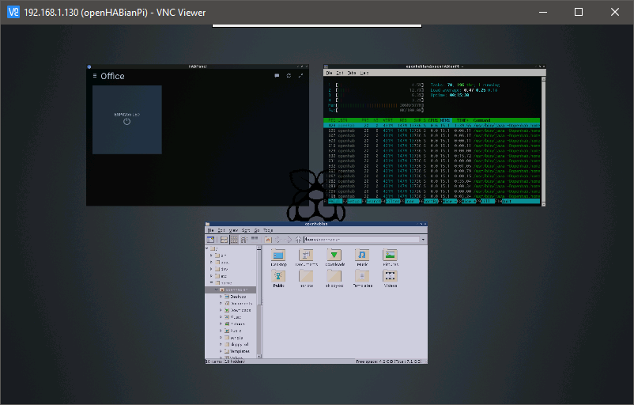Open the Tools menu in file manager
Image resolution: width=634 pixels, height=405 pixels.
(268, 230)
